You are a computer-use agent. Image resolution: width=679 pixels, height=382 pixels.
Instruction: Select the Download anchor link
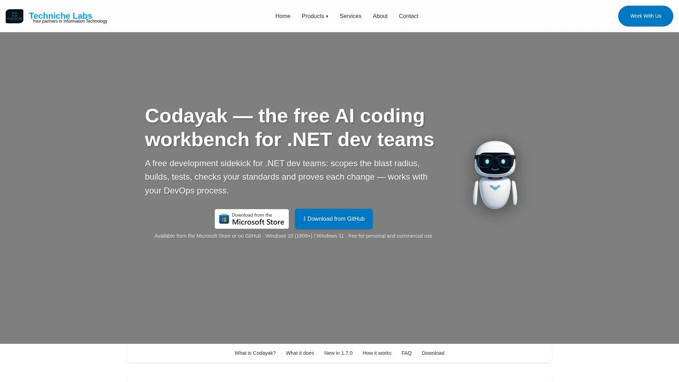(x=433, y=353)
